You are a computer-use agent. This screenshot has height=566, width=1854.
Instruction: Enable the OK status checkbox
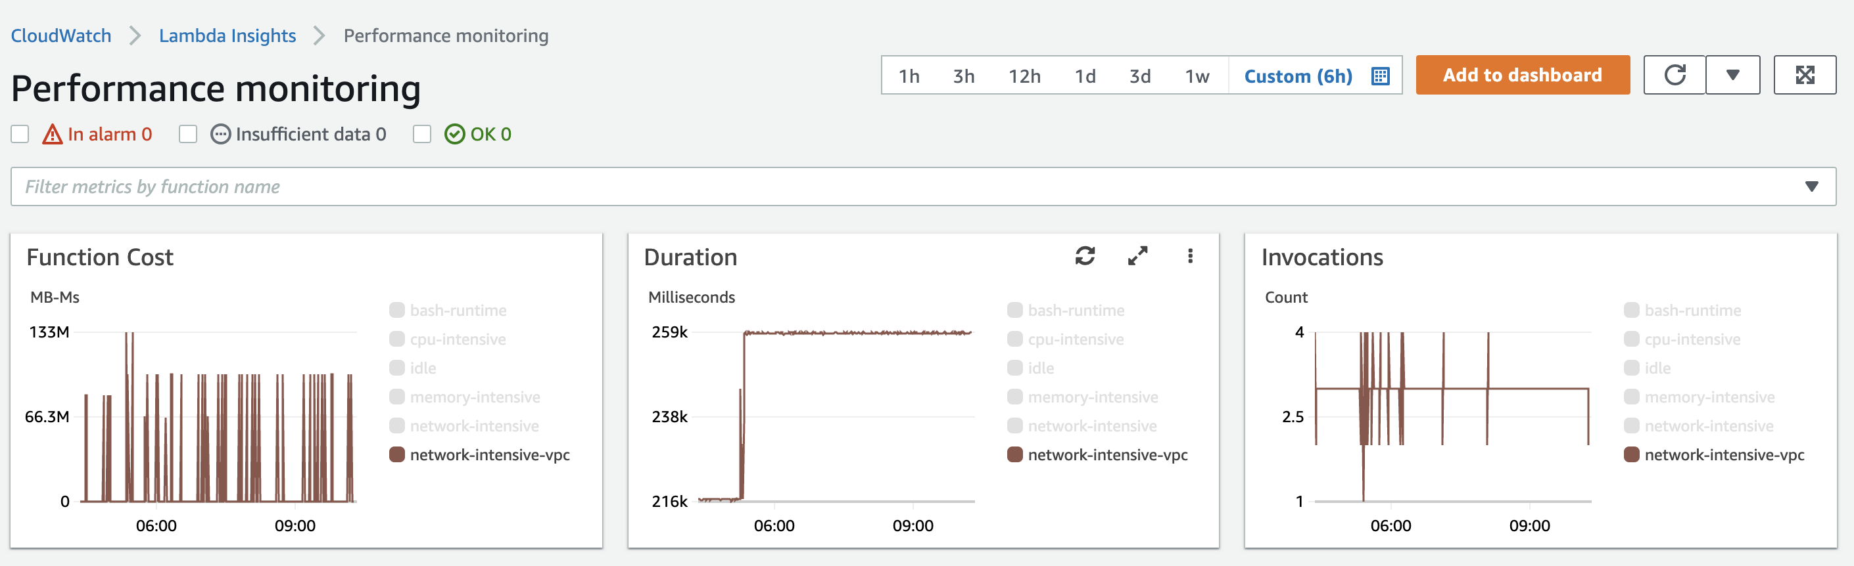[x=422, y=135]
